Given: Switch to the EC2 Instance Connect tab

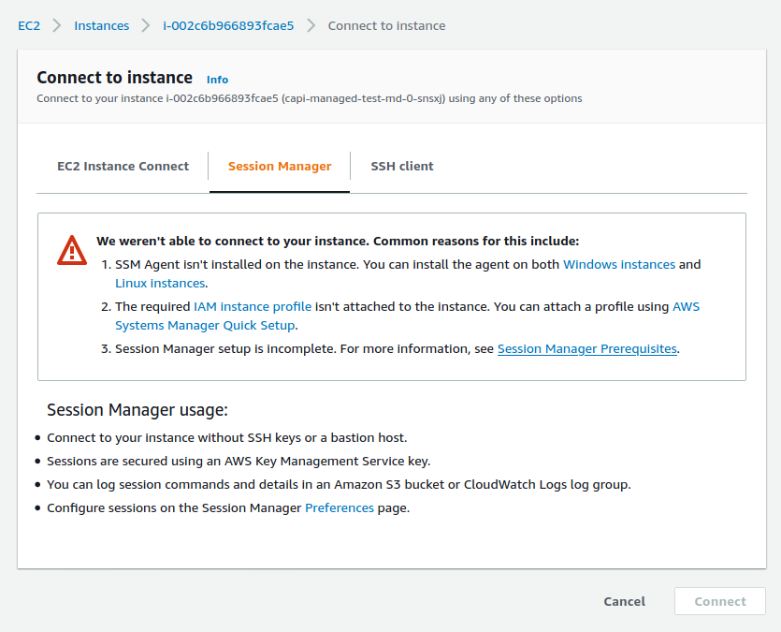Looking at the screenshot, I should click(x=123, y=167).
